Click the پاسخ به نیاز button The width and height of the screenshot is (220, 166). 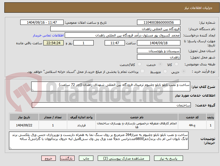(x=168, y=158)
